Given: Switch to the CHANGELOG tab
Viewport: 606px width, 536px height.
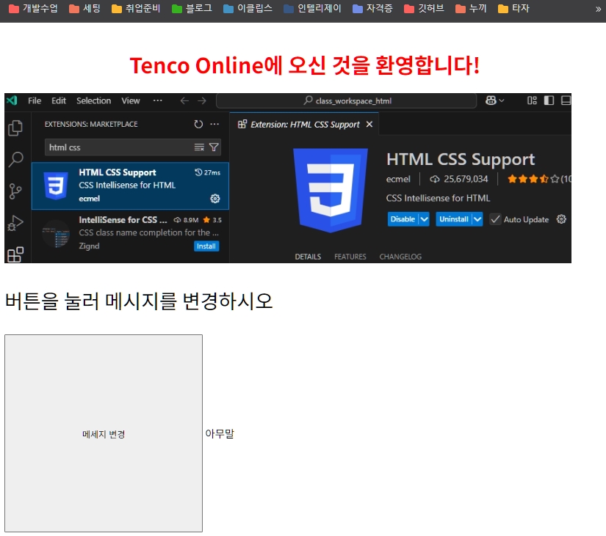Looking at the screenshot, I should (x=400, y=257).
